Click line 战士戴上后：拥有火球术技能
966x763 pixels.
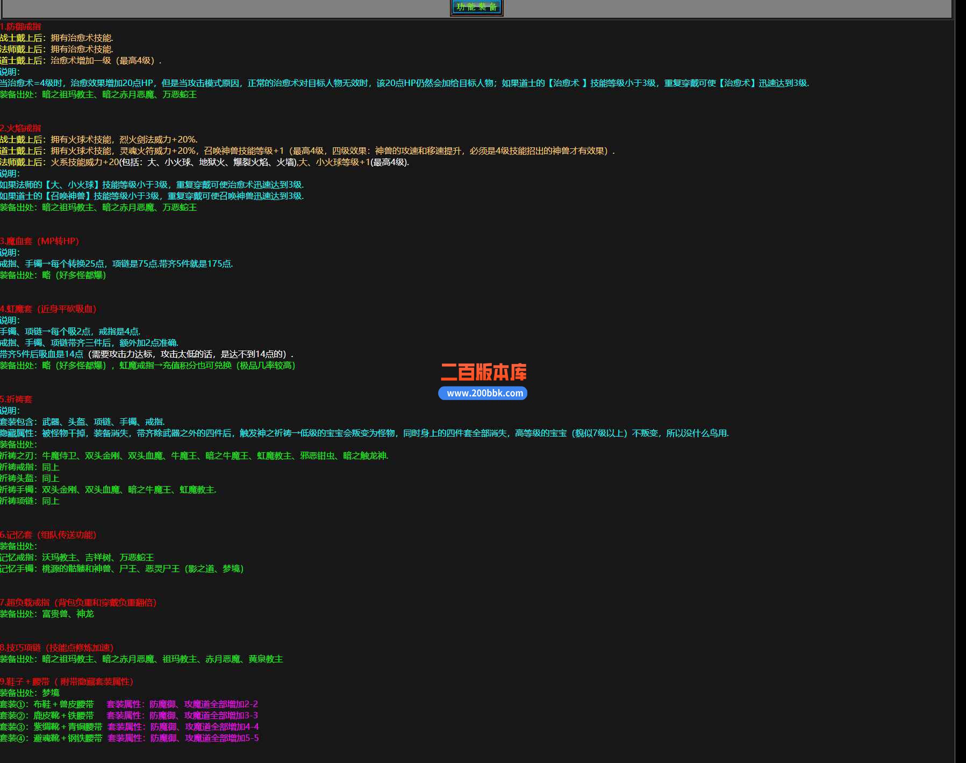[x=99, y=139]
